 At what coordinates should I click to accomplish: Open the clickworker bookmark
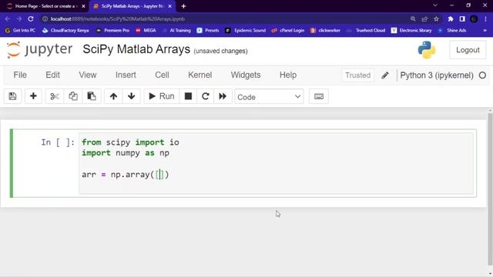(325, 31)
